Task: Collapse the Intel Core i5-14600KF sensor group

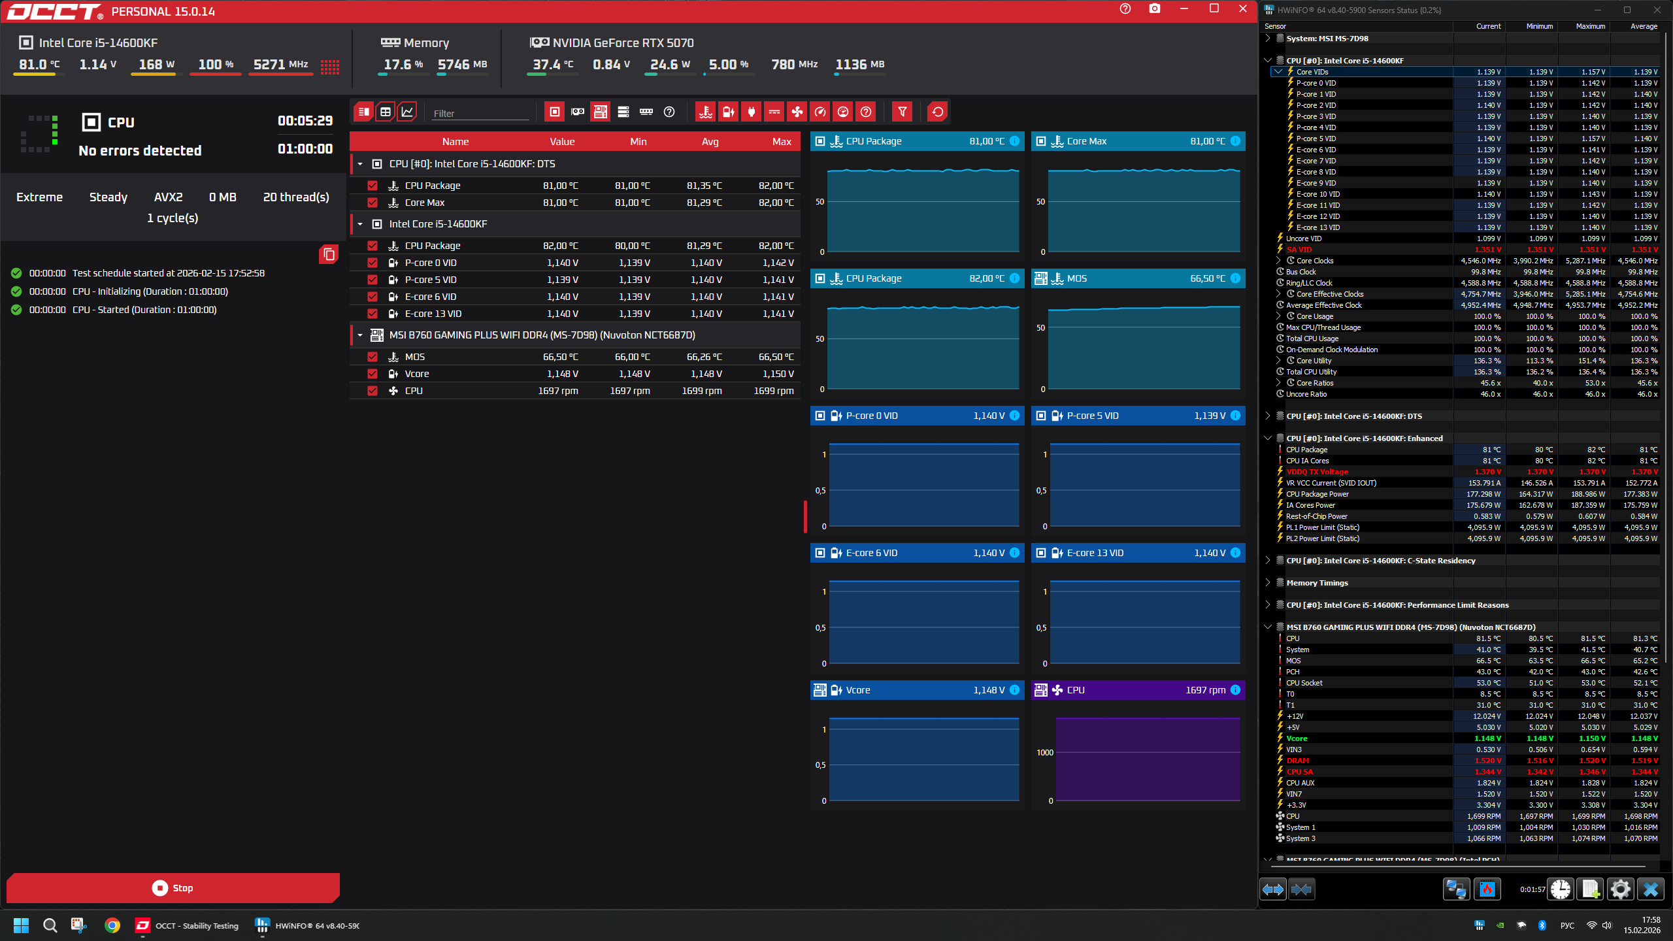Action: (360, 224)
